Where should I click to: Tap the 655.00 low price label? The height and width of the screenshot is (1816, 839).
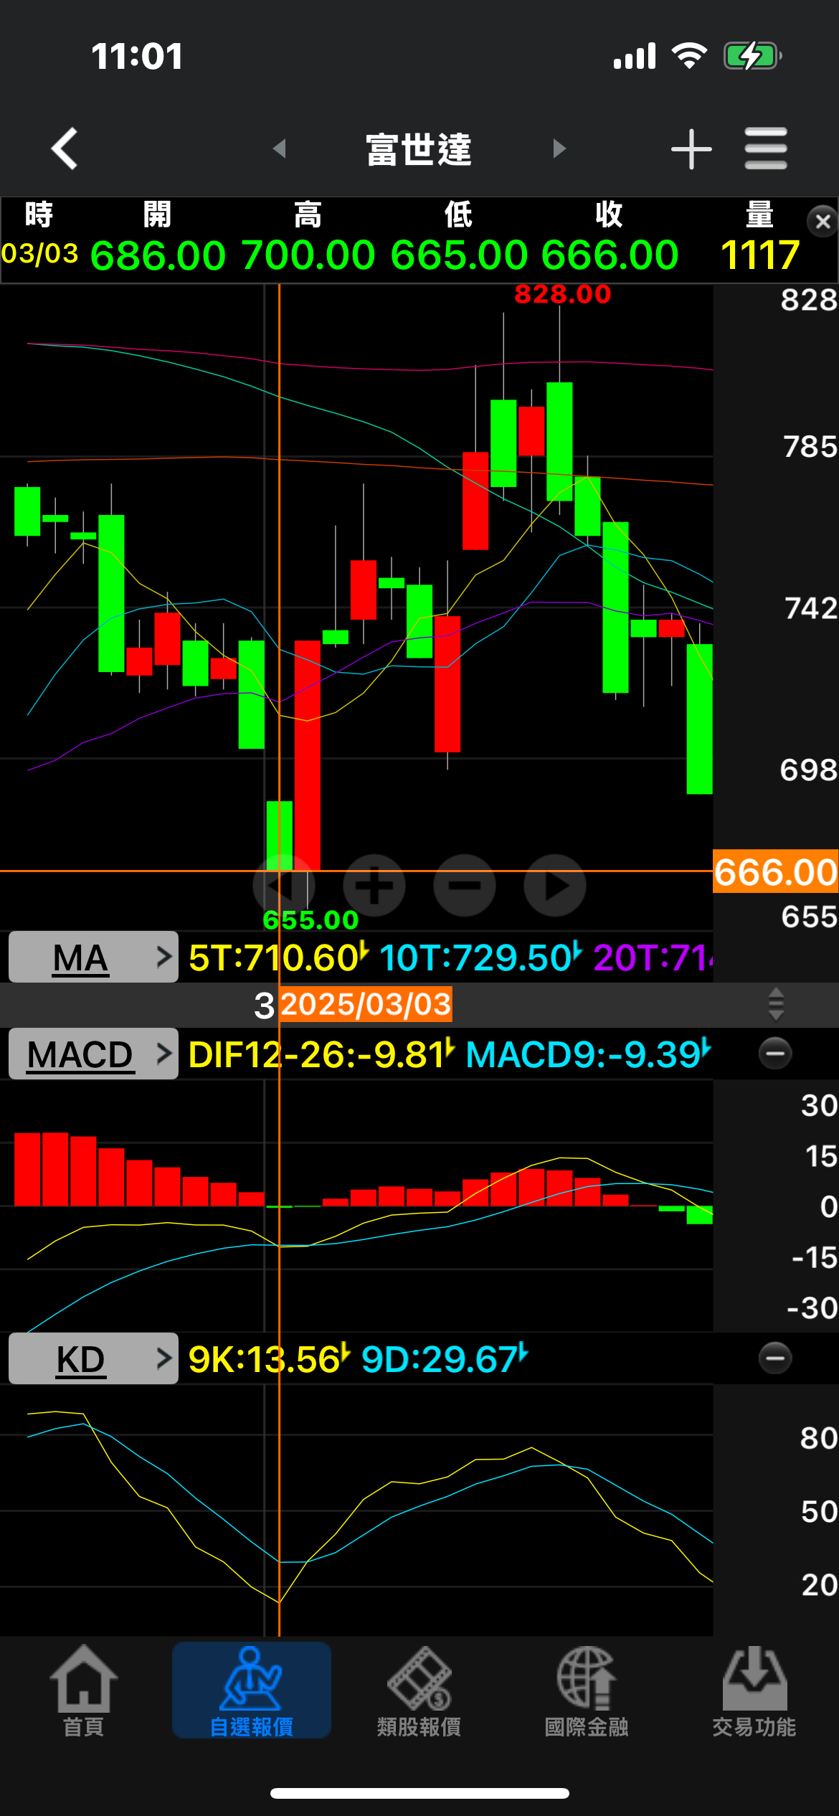point(311,919)
